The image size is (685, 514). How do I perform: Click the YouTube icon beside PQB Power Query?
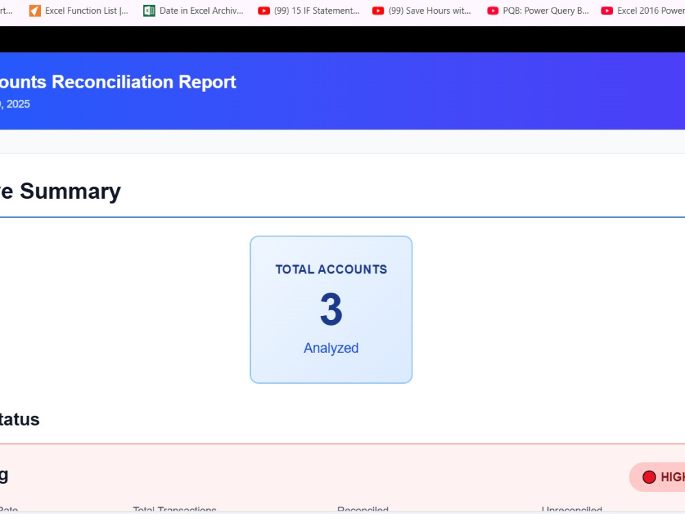pos(493,10)
